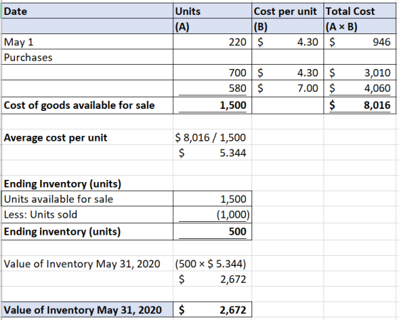Click the 'Units' column header cell

tap(212, 11)
